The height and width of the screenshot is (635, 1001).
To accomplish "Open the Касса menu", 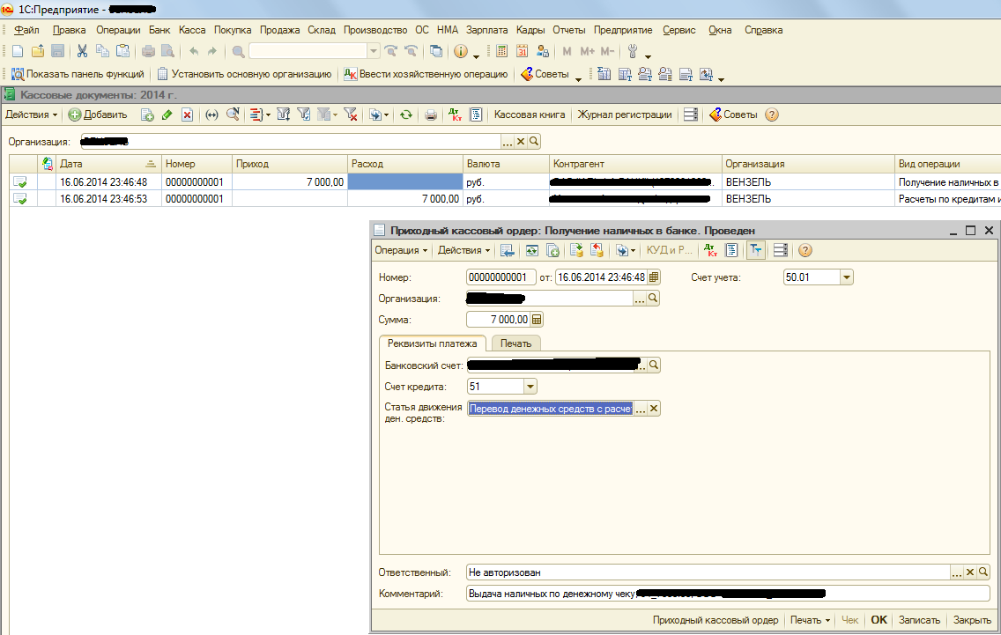I will point(191,30).
